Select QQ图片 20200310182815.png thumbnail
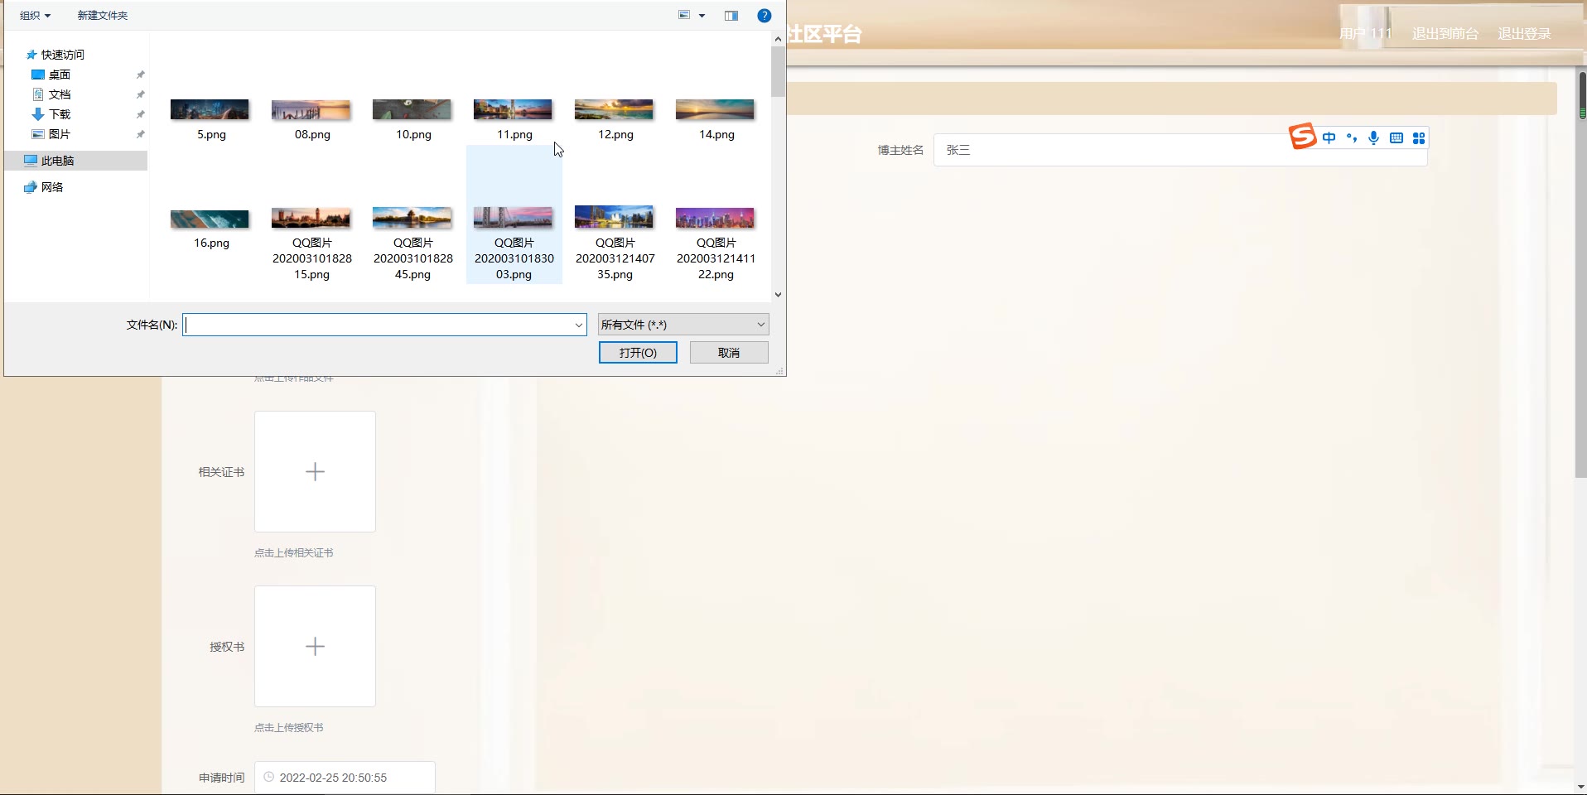Image resolution: width=1587 pixels, height=795 pixels. coord(311,218)
